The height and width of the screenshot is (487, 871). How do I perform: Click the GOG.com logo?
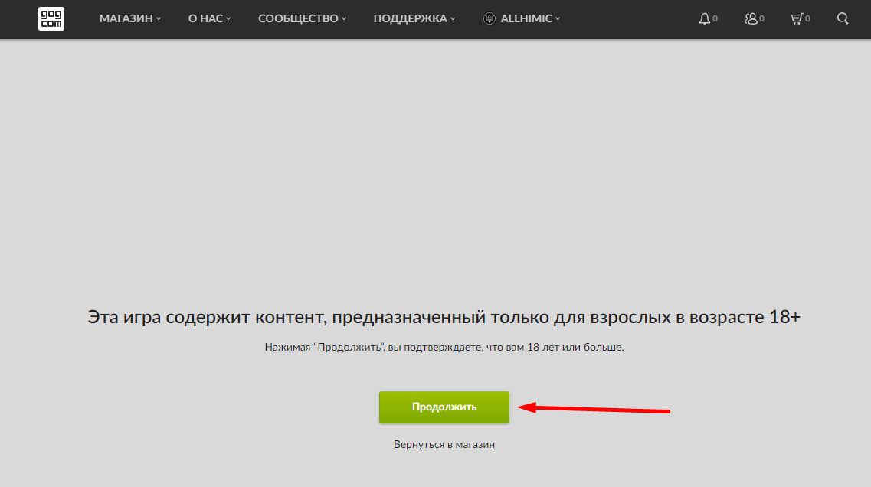pyautogui.click(x=51, y=19)
